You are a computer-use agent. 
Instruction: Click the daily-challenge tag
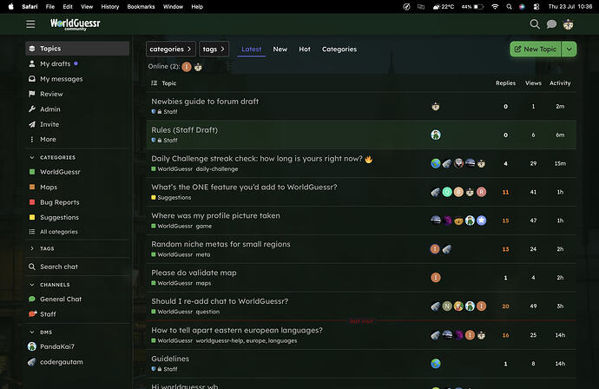coord(217,169)
